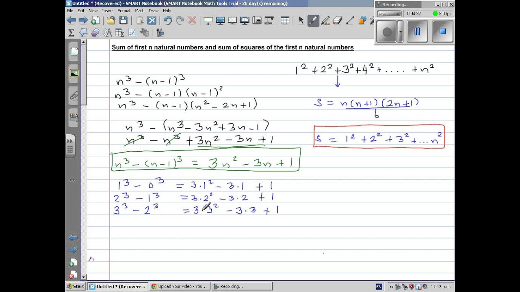Viewport: 520px width, 292px height.
Task: Click the blue X Delete Page icon
Action: click(152, 20)
